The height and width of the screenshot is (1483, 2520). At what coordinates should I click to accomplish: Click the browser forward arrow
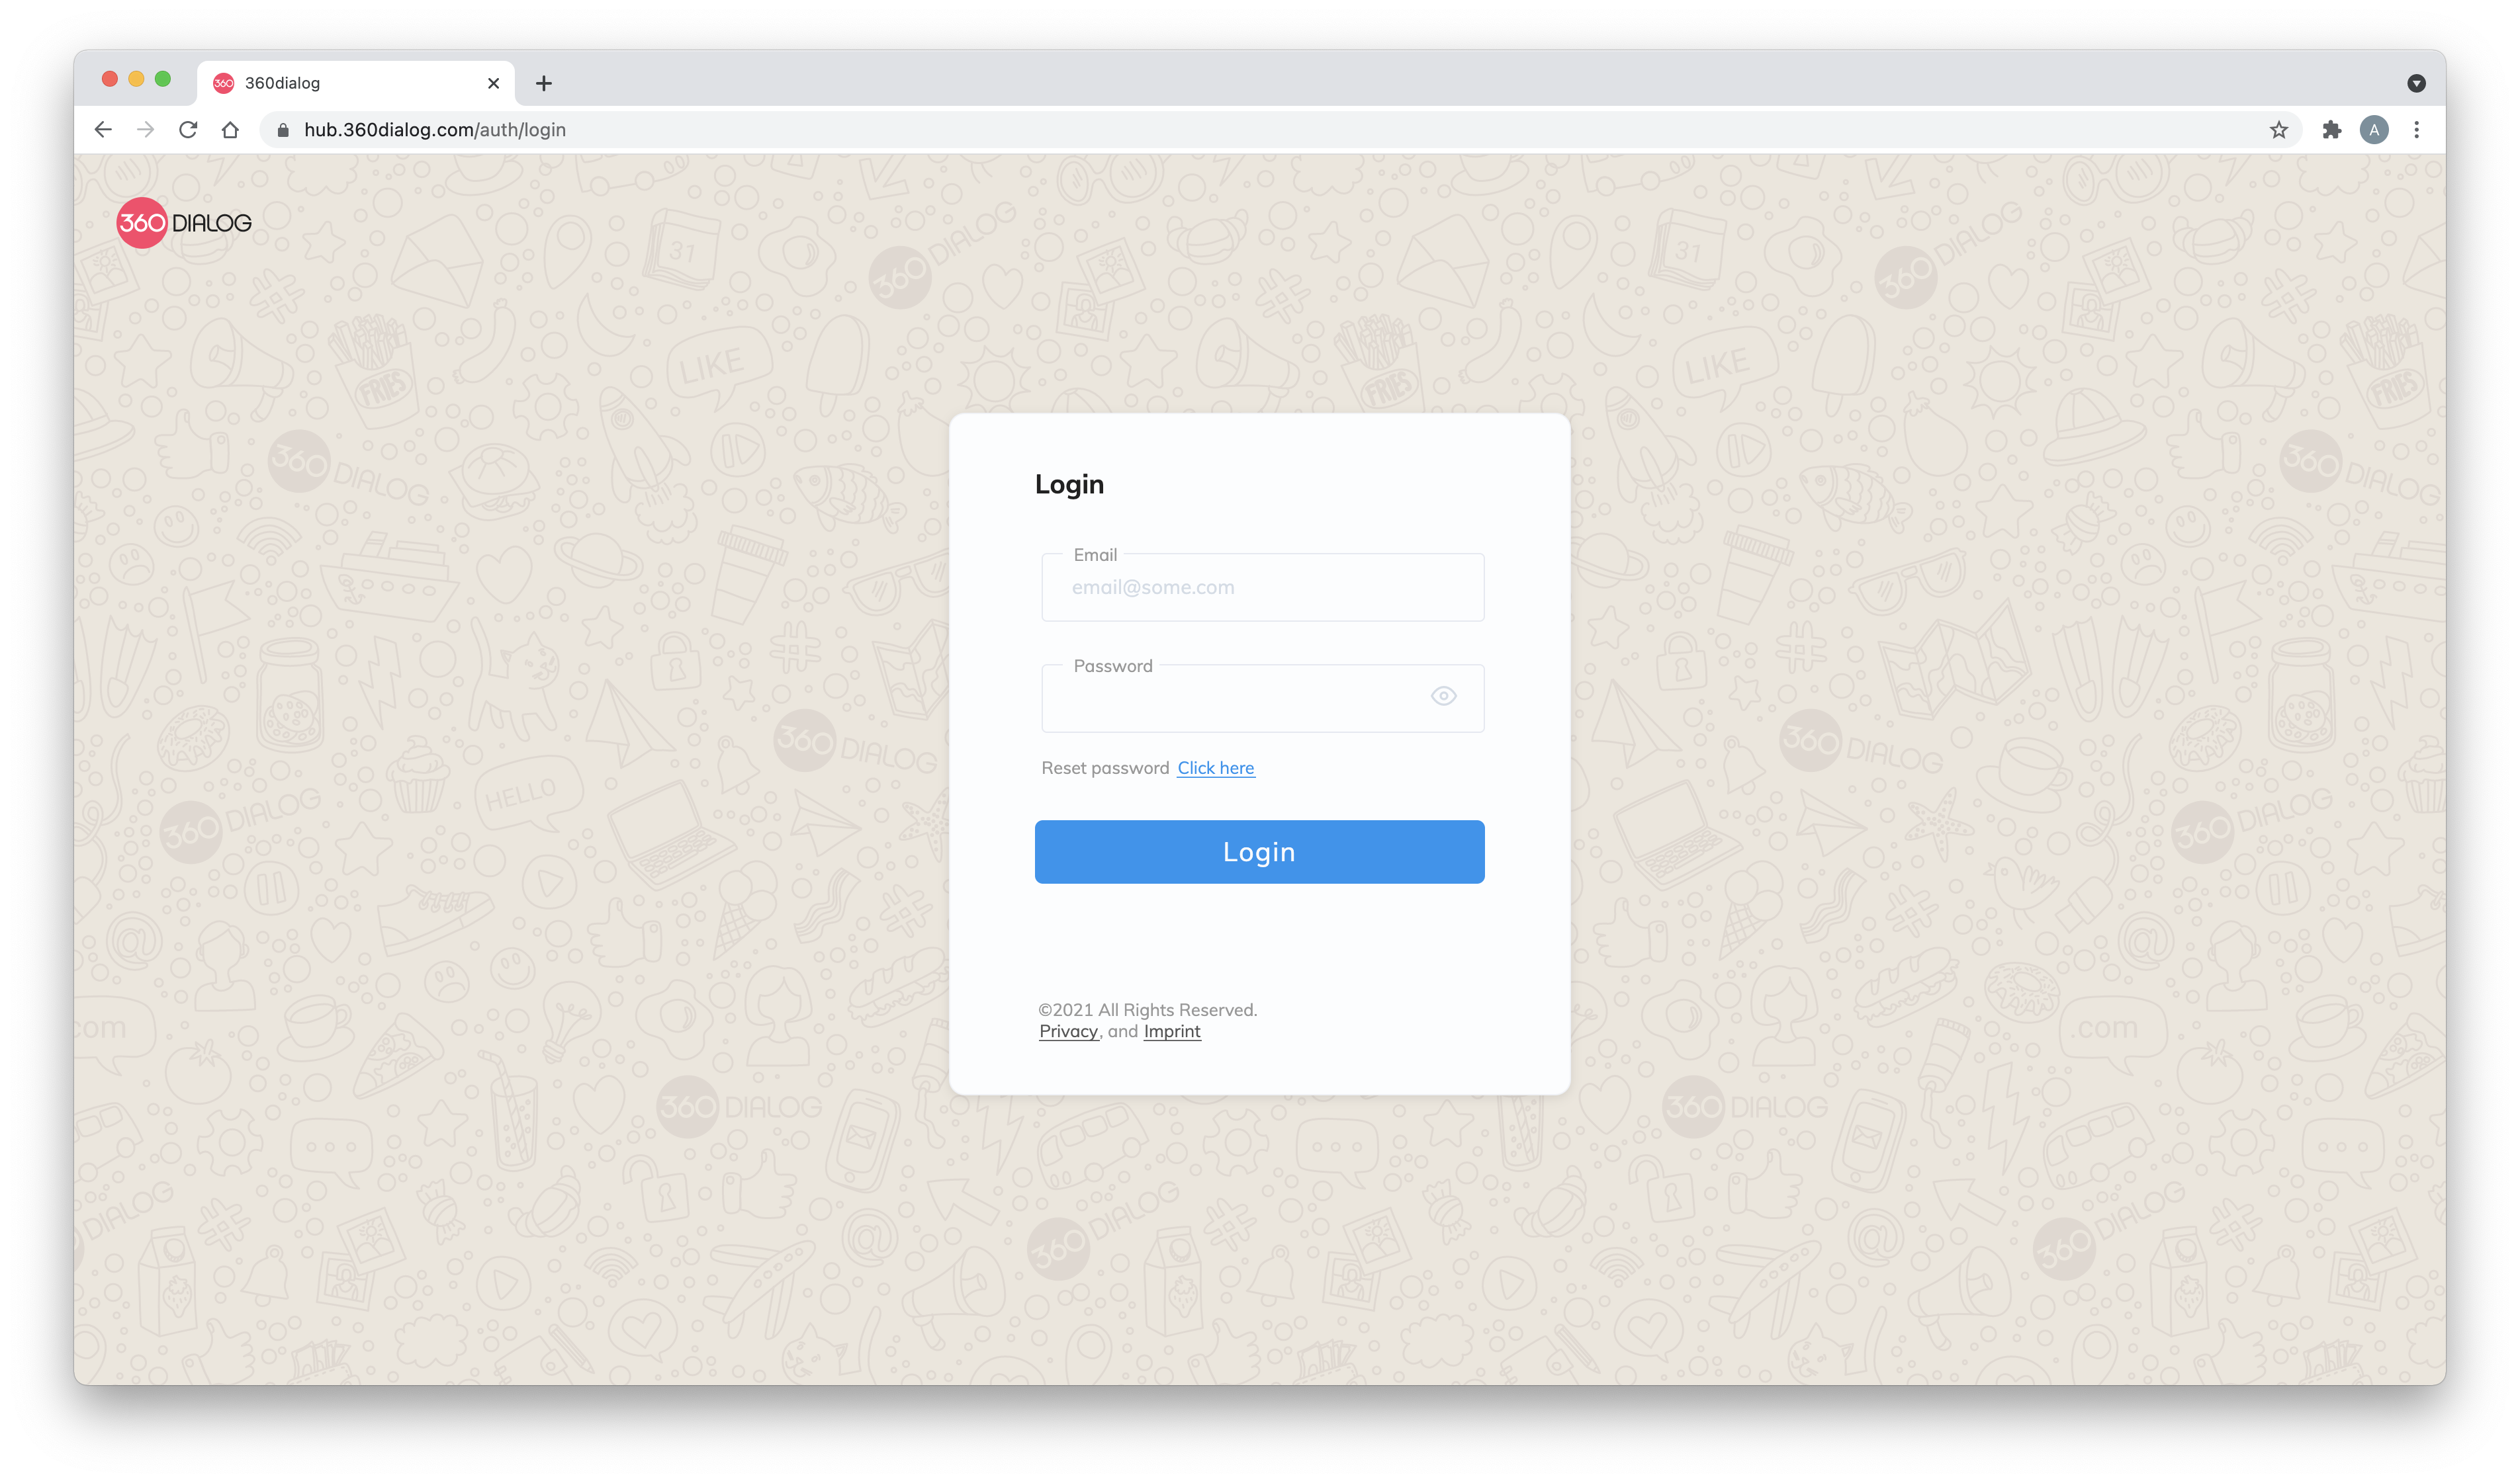(x=146, y=130)
